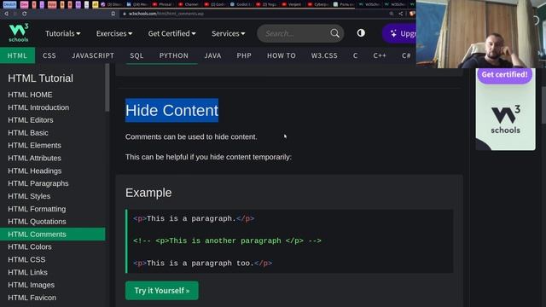Viewport: 546px width, 307px height.
Task: Click the Upgrade button
Action: tap(399, 33)
